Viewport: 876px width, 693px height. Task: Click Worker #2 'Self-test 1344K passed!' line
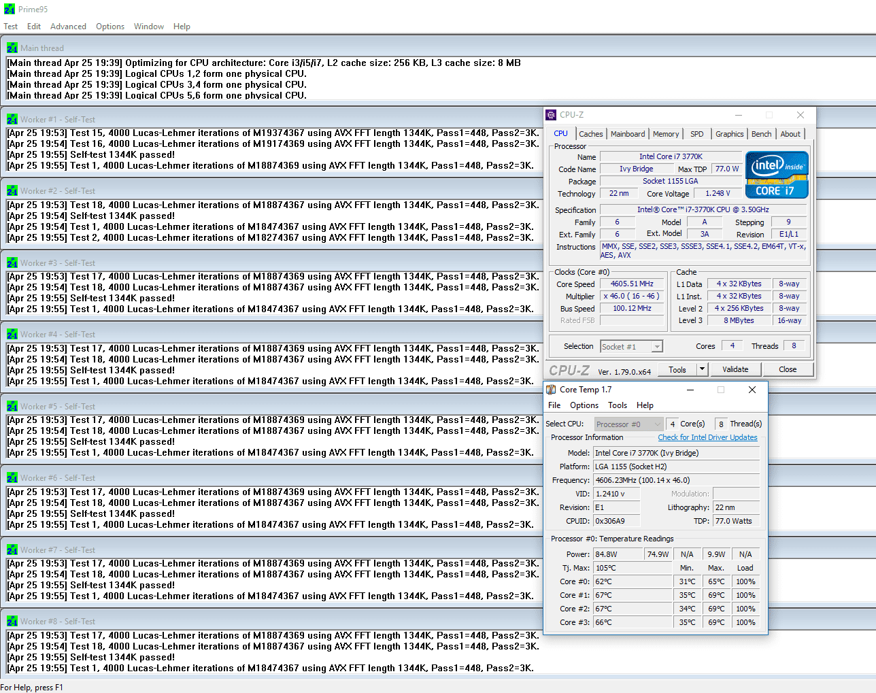pos(91,216)
